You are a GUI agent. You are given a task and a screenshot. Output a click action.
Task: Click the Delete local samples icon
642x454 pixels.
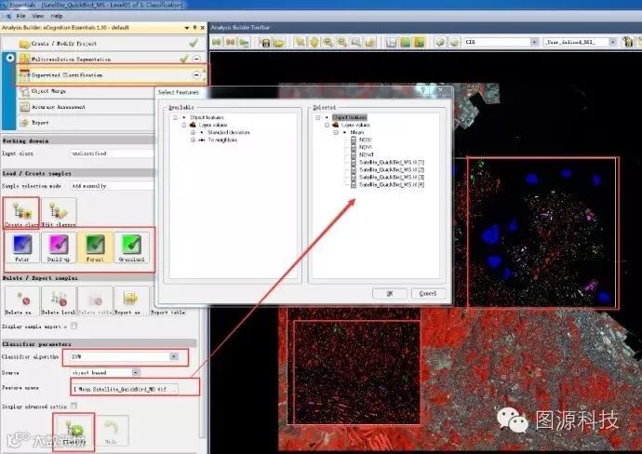pyautogui.click(x=59, y=300)
